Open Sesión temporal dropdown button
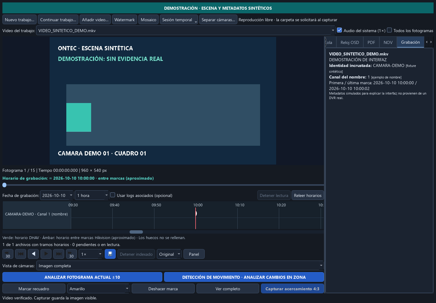 (179, 20)
